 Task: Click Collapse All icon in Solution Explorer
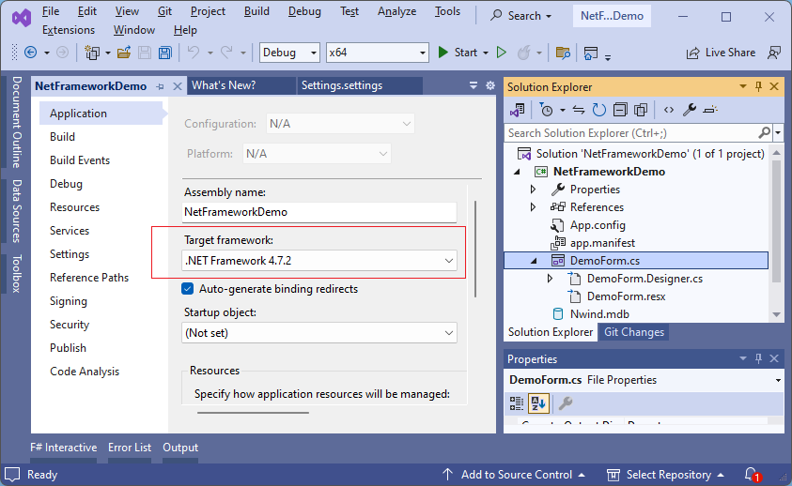620,110
